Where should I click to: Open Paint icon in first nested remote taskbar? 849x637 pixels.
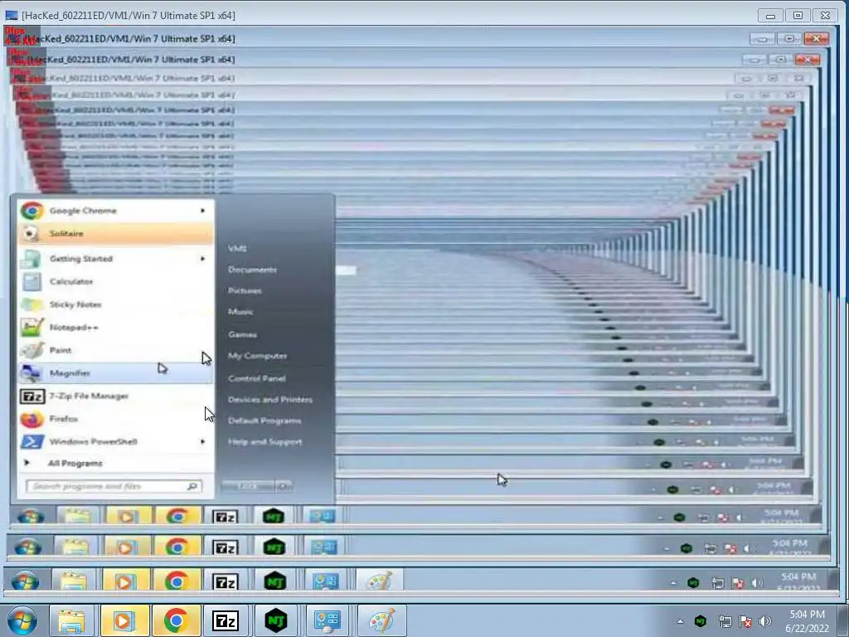(x=379, y=581)
